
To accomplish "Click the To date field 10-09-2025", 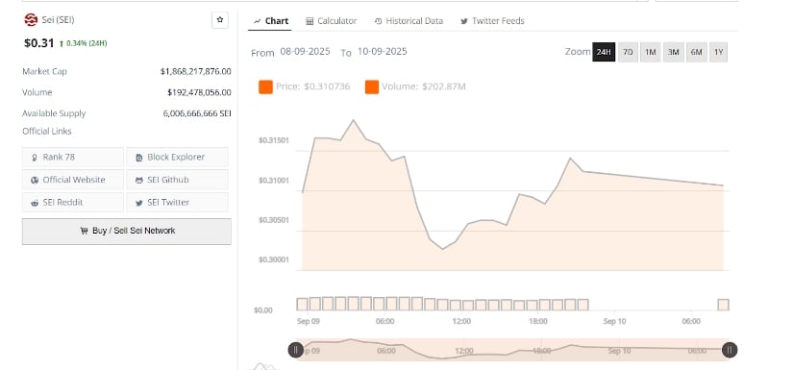I will [383, 52].
